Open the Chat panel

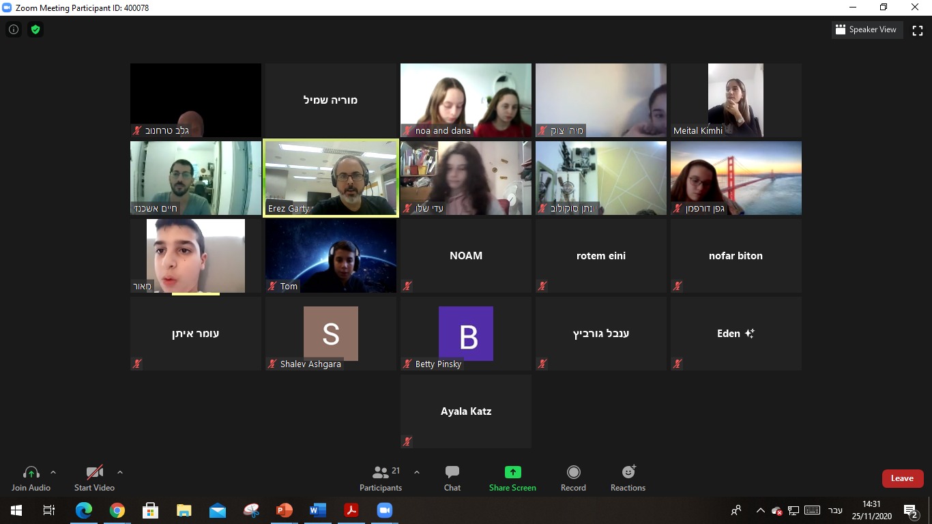(x=452, y=478)
